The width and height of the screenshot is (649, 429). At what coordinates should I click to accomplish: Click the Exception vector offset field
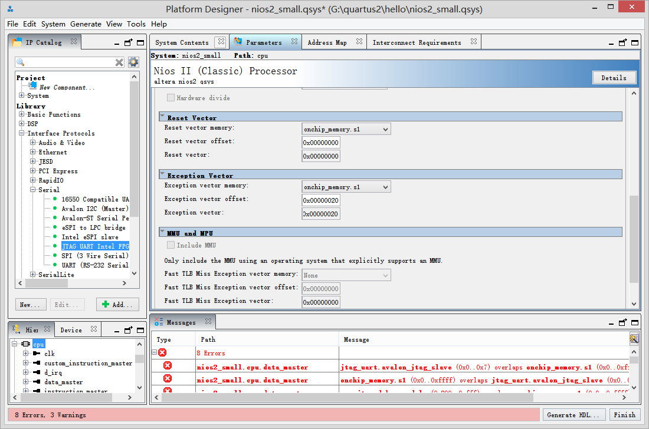click(x=321, y=200)
